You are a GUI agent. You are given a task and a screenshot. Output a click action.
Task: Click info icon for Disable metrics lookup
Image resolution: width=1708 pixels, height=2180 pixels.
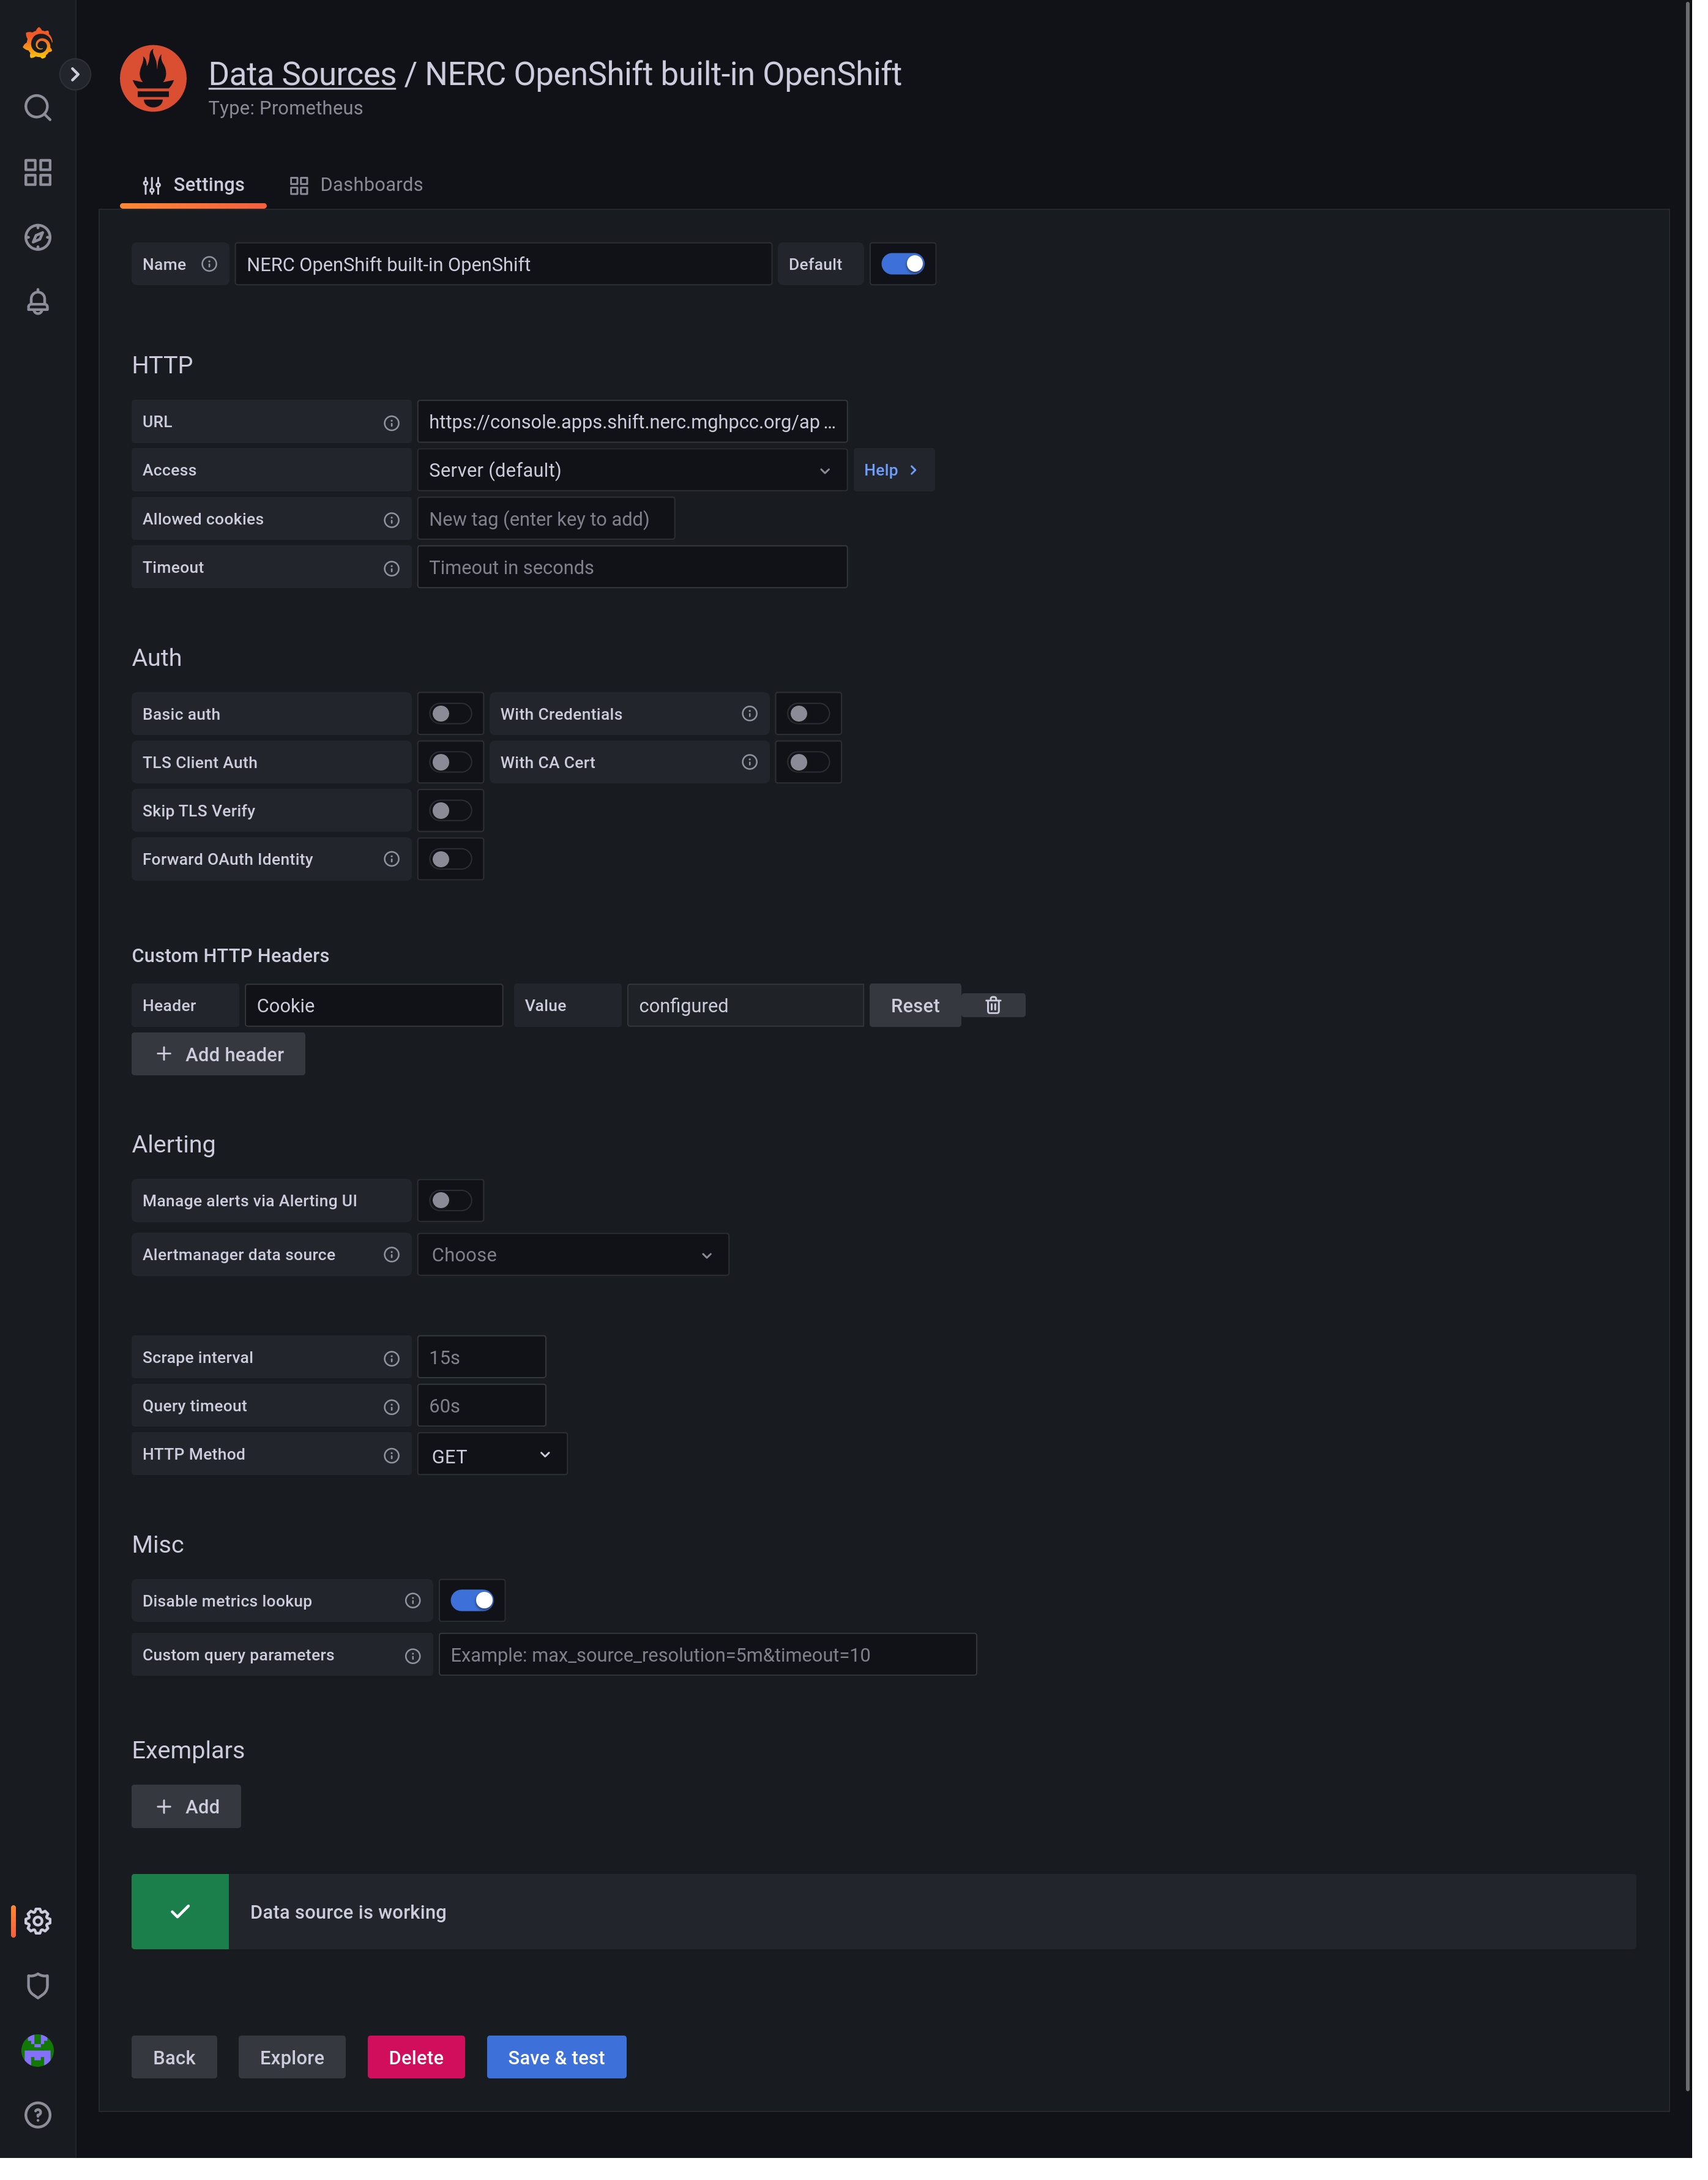pyautogui.click(x=416, y=1616)
